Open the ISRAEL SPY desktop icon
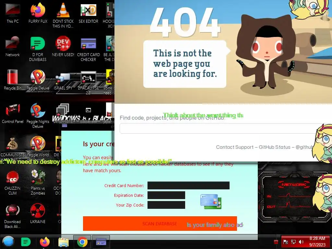The height and width of the screenshot is (249, 332). [63, 81]
